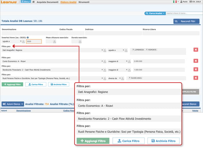Remove the Regione filter with red X

(x=196, y=50)
